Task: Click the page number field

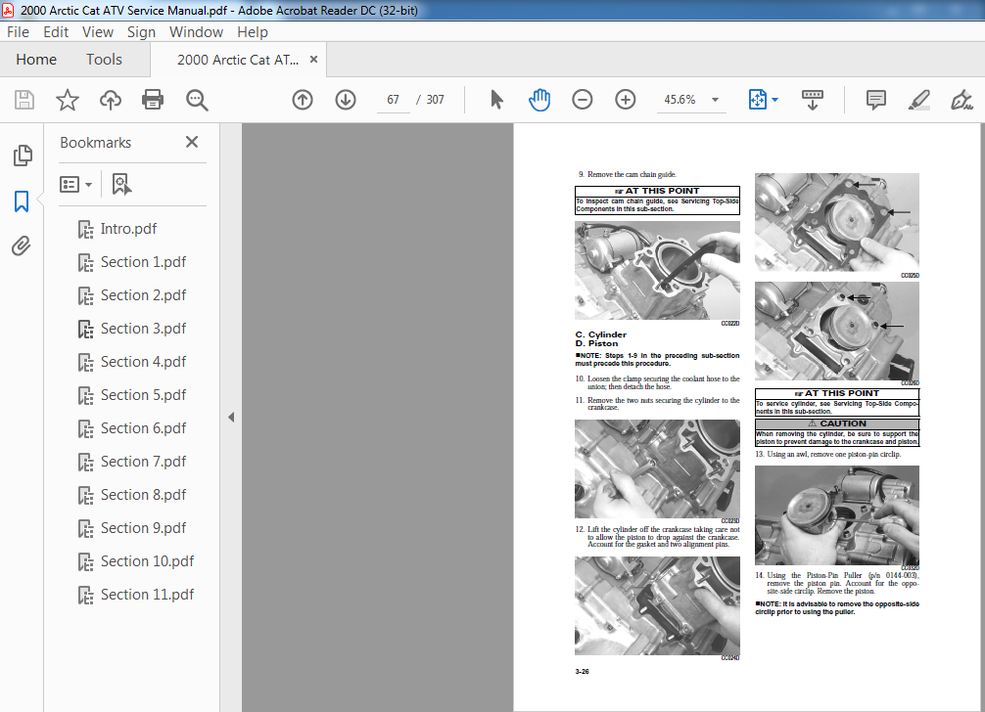Action: [394, 100]
